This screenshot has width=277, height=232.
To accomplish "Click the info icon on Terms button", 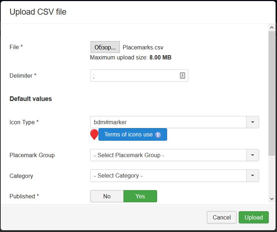I will 158,135.
